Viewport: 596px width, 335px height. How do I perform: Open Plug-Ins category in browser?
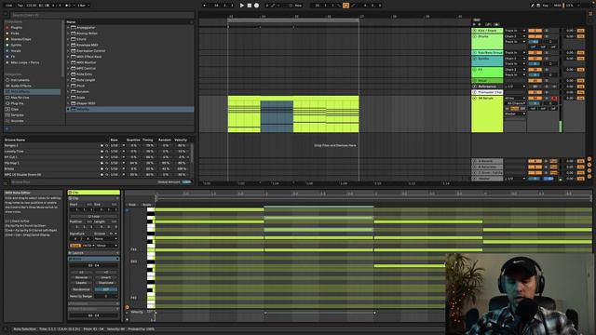tap(17, 103)
